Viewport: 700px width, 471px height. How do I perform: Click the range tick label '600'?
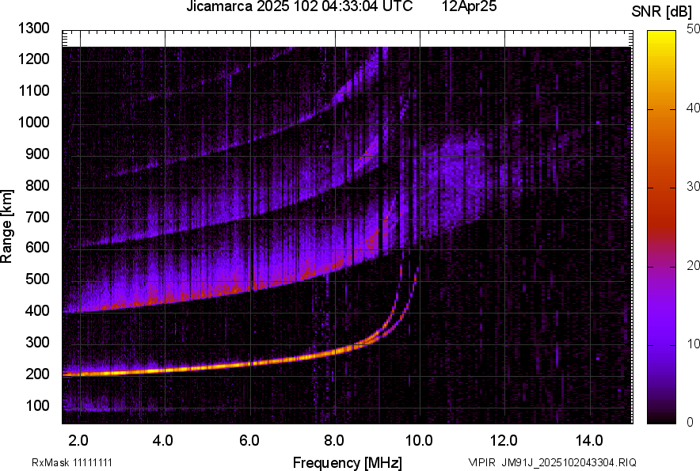tap(37, 247)
